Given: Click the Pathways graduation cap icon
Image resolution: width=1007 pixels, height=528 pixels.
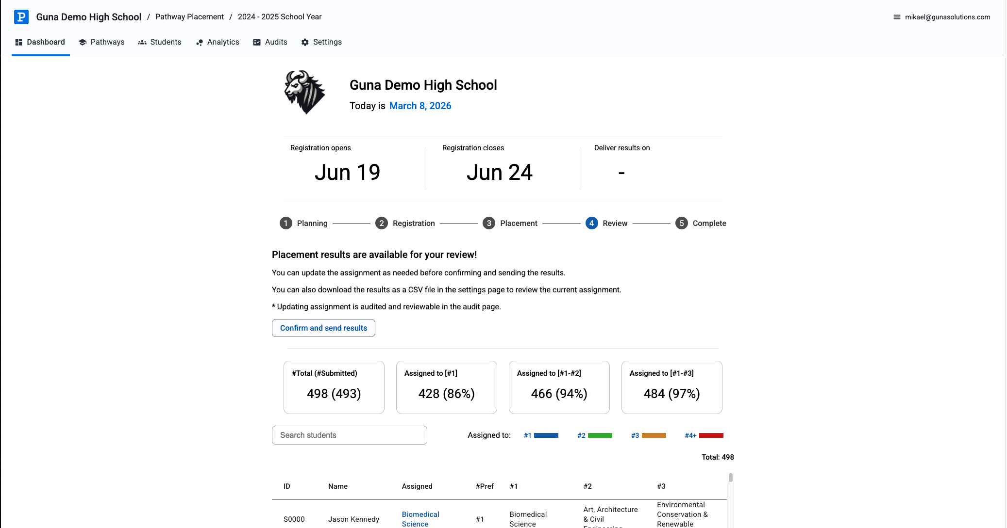Looking at the screenshot, I should [x=83, y=42].
